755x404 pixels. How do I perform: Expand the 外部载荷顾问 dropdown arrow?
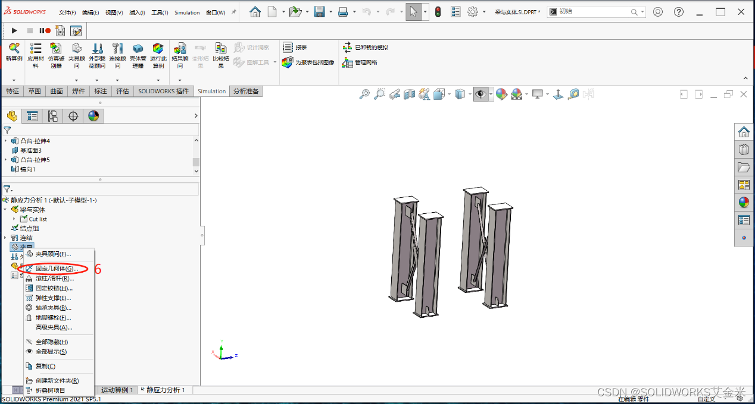(x=97, y=80)
